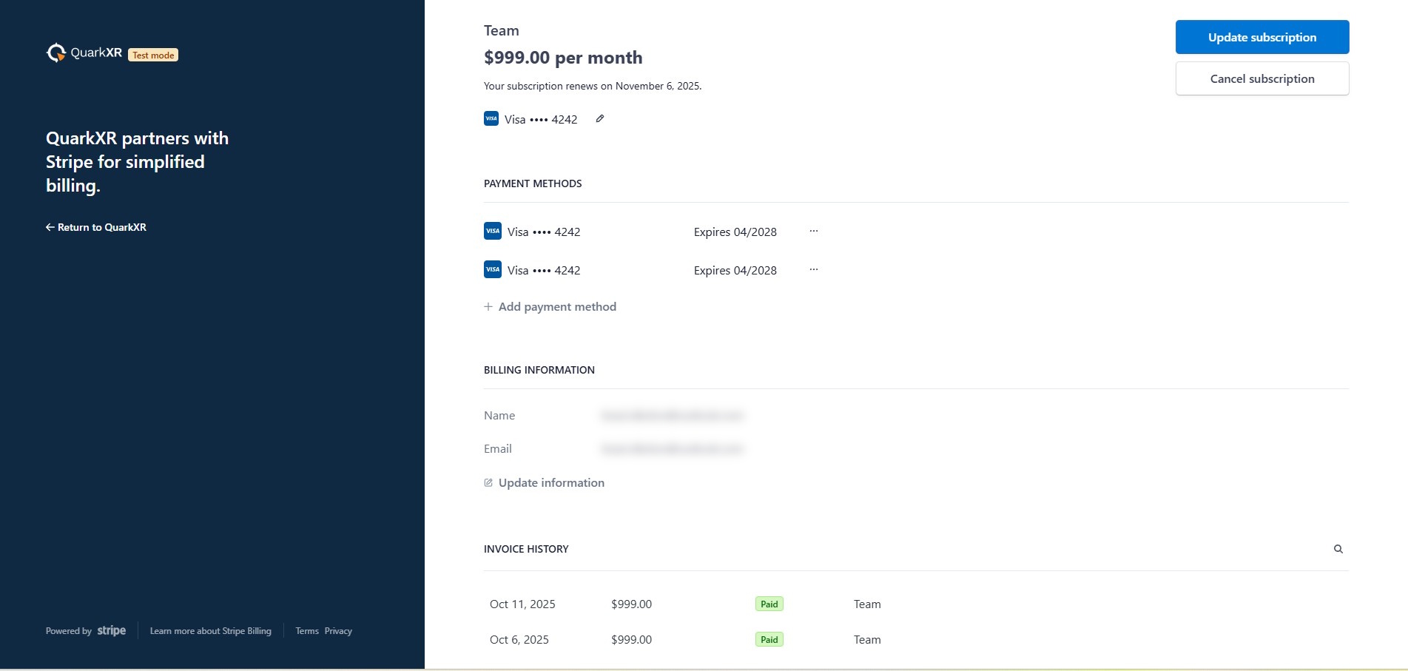Viewport: 1408px width, 671px height.
Task: Open the Terms link in the footer
Action: coord(307,631)
